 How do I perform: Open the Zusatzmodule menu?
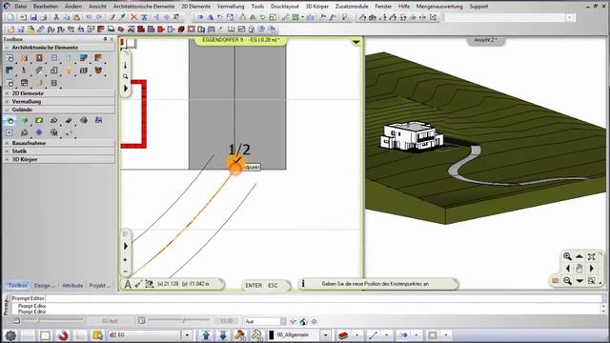[x=352, y=7]
